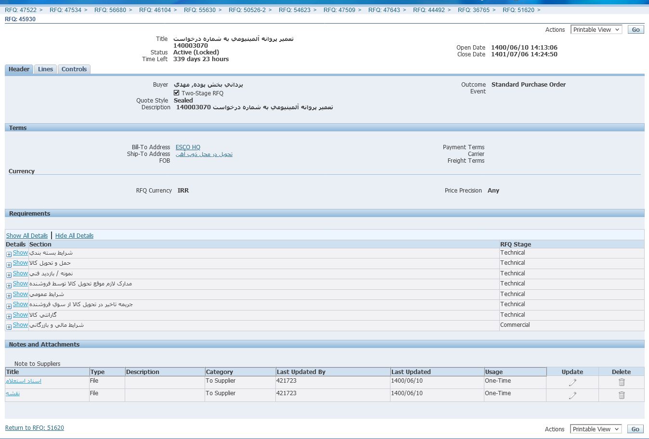Expand plus icon for شرايط عمومی
Viewport: 649px width, 439px height.
(9, 296)
